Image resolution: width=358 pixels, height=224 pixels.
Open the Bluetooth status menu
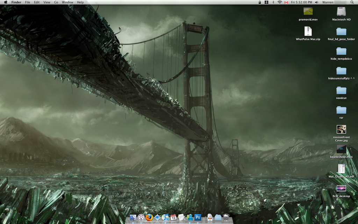tap(273, 2)
